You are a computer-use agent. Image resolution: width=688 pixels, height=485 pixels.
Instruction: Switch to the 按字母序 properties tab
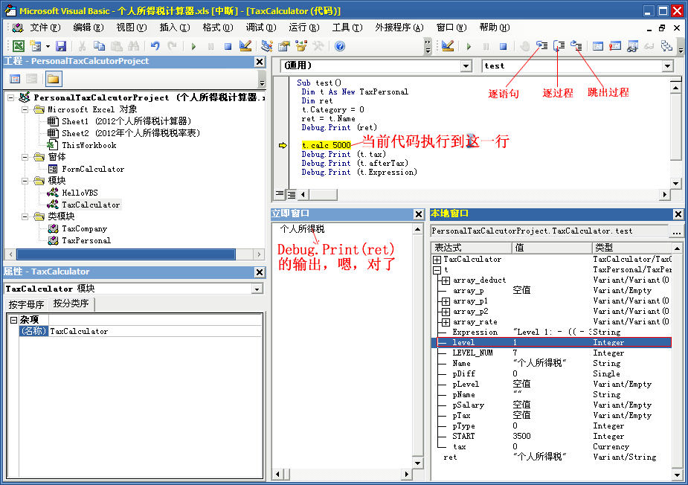[27, 304]
